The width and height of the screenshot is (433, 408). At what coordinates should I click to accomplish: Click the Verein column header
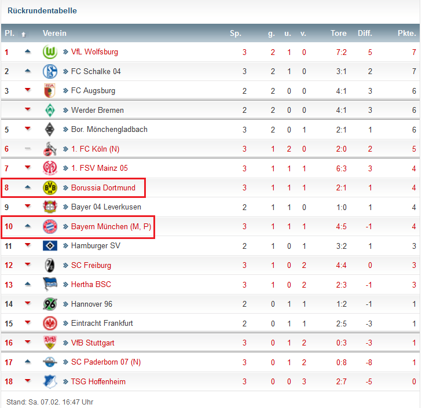click(x=54, y=33)
